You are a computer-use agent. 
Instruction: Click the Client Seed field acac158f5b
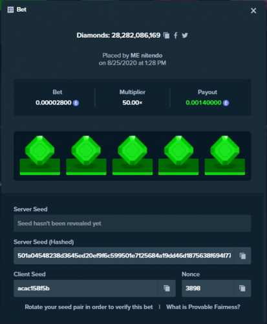[86, 288]
